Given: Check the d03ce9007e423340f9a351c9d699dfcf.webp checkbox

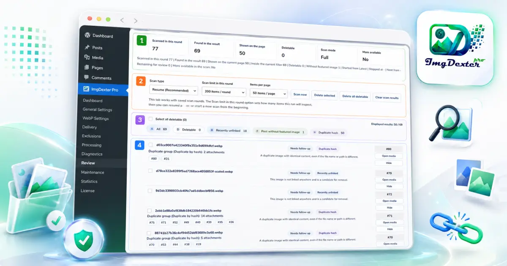Looking at the screenshot, I should point(150,145).
